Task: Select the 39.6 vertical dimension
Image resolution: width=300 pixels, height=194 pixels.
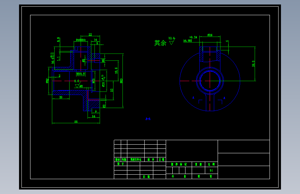Action: pyautogui.click(x=253, y=64)
